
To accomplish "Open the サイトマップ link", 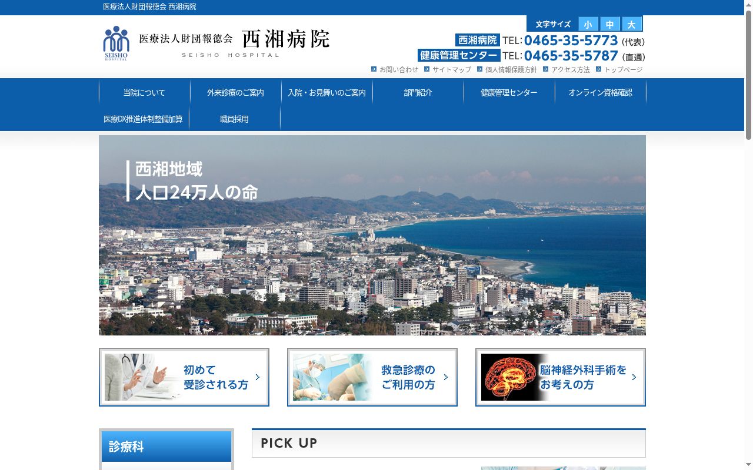I will (x=452, y=69).
